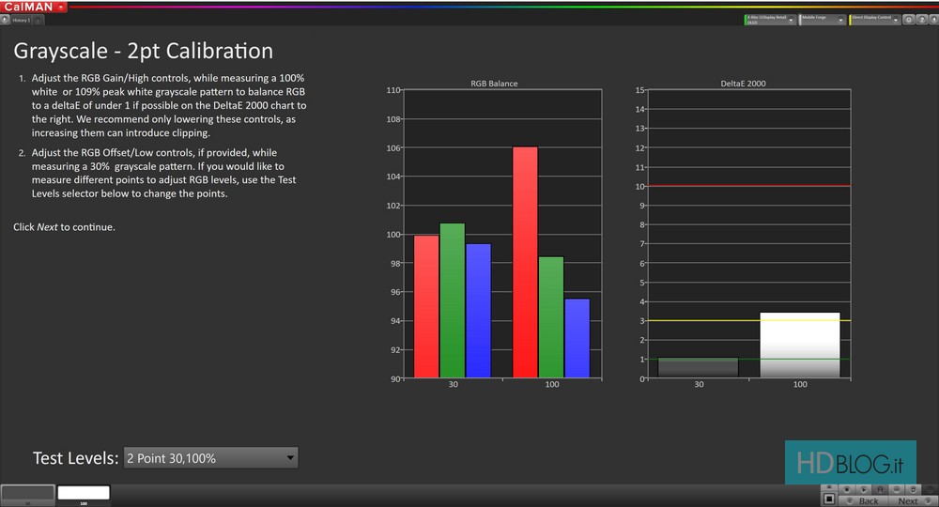Select the 30% gray pattern swatch
Image resolution: width=939 pixels, height=507 pixels.
click(27, 493)
